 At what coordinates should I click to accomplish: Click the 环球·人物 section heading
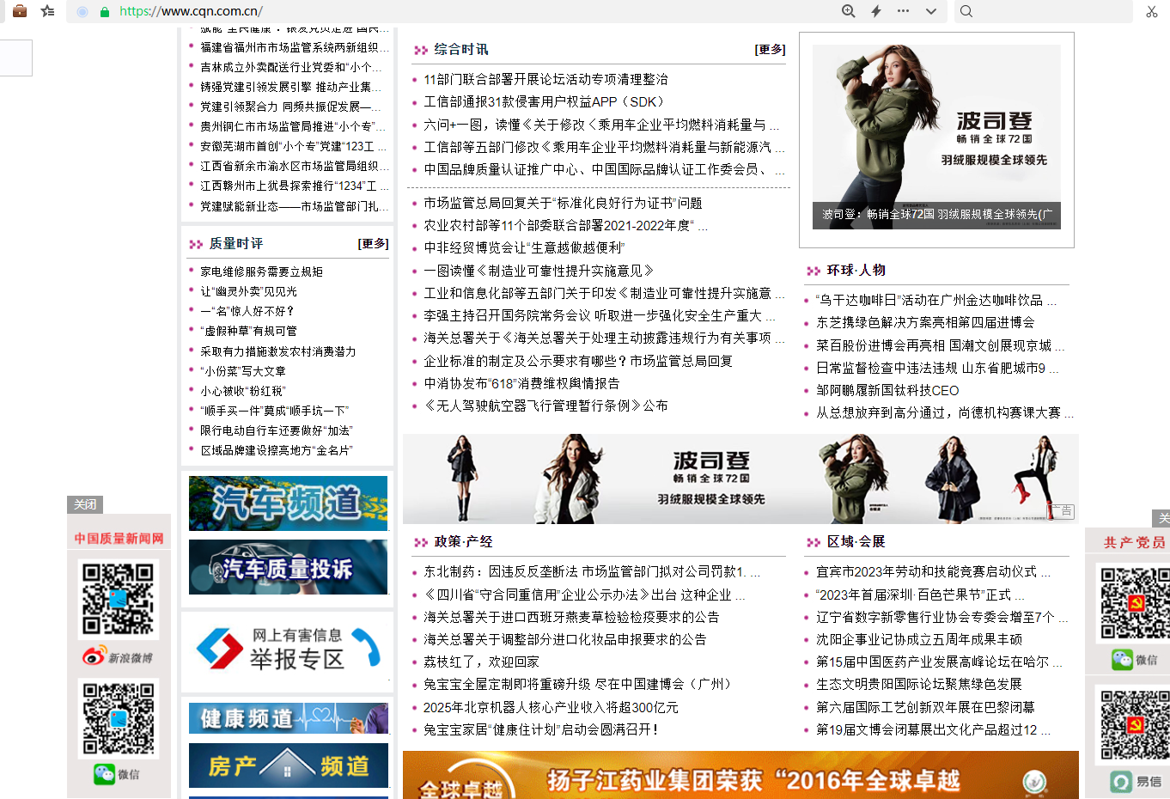[x=856, y=270]
